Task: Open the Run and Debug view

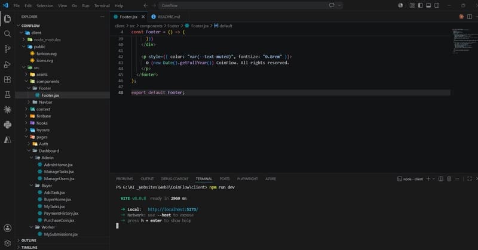Action: (7, 64)
